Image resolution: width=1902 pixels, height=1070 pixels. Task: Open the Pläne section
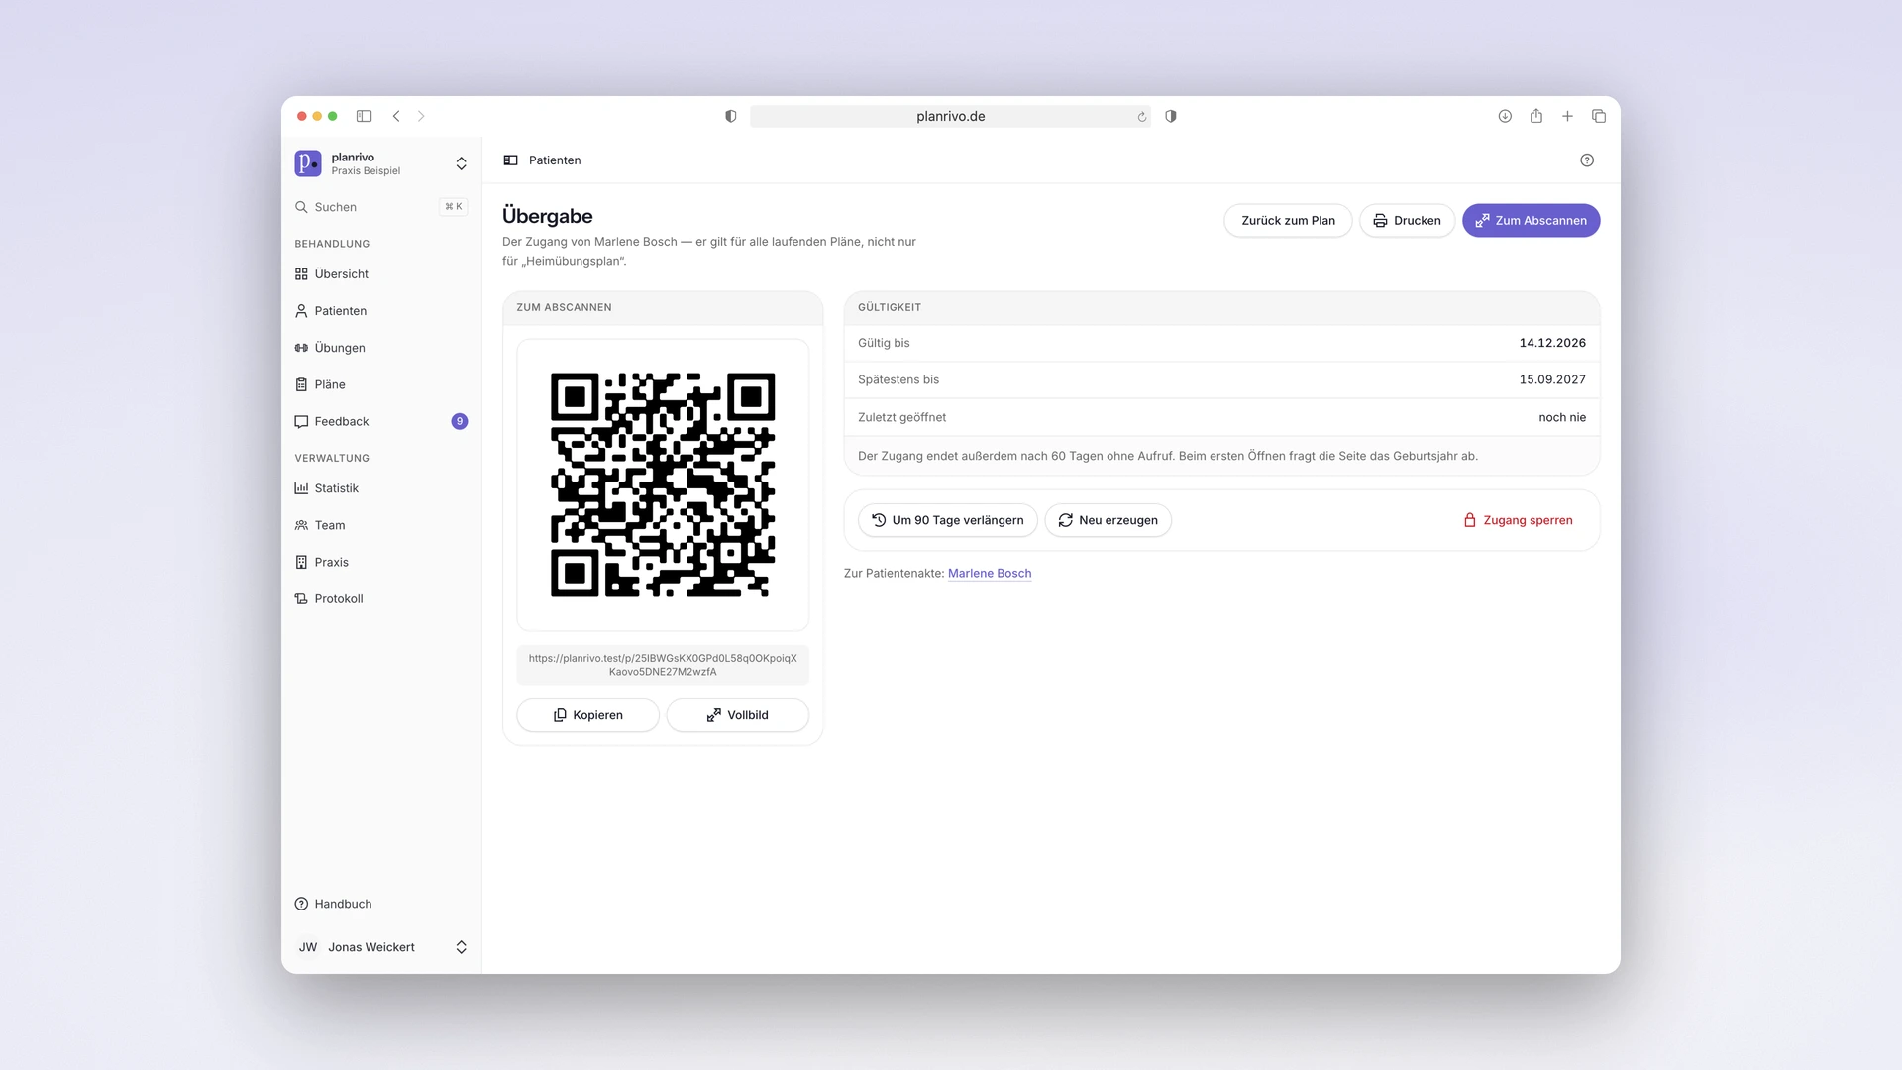(x=381, y=384)
